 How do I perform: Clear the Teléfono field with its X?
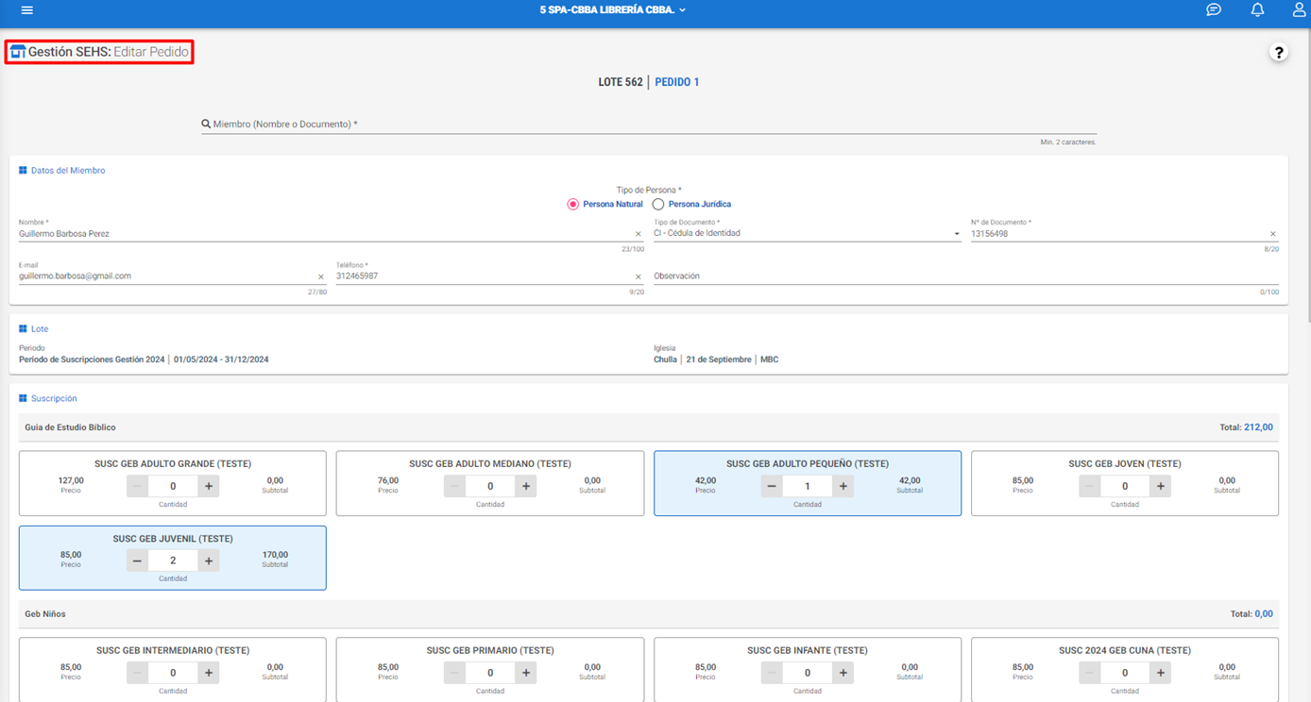click(x=638, y=277)
